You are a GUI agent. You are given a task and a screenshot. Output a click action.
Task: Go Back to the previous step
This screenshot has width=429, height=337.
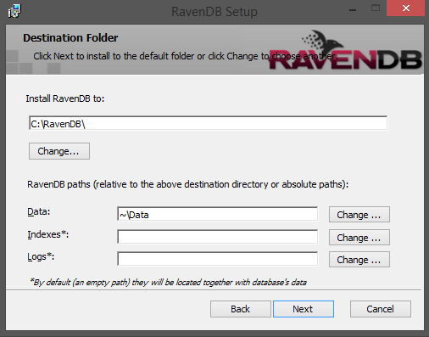coord(240,309)
